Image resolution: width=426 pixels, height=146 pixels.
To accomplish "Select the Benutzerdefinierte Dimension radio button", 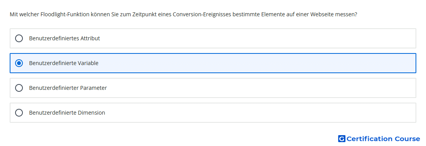I will pos(19,113).
